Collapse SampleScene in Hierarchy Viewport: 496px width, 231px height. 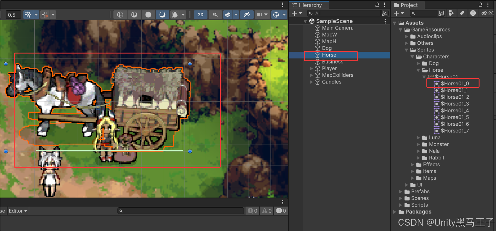point(305,21)
